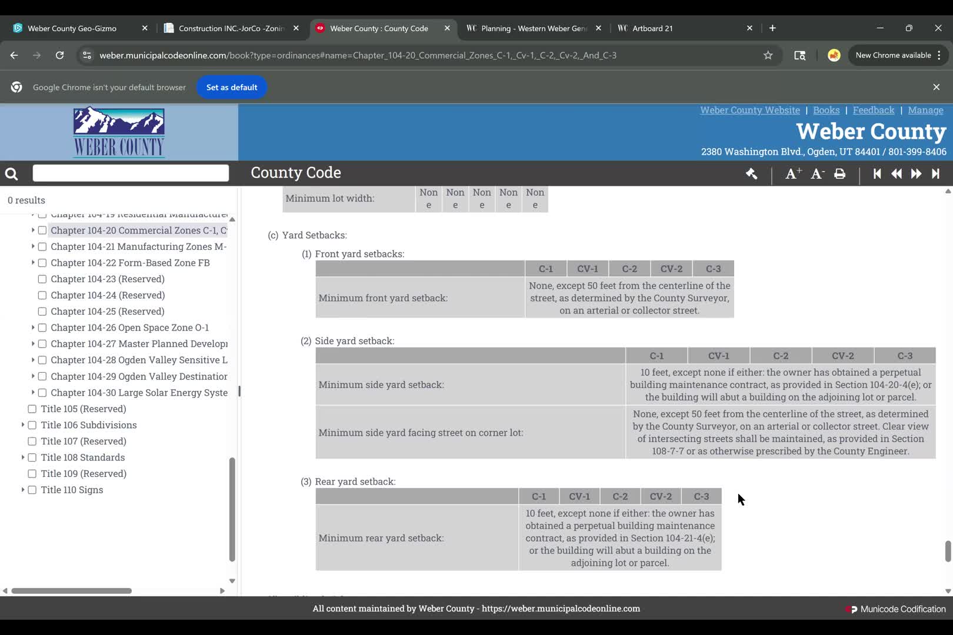This screenshot has width=953, height=635.
Task: Print the county code page
Action: point(840,173)
